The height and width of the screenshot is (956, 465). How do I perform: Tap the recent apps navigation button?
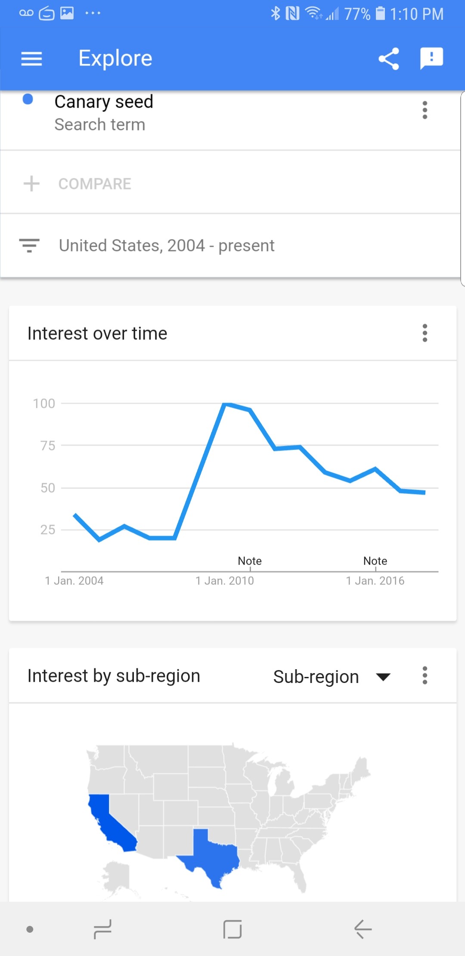102,929
